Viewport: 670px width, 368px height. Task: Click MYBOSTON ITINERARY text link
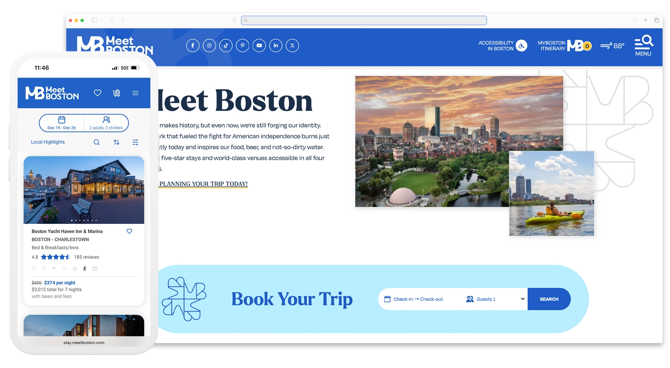pos(551,46)
